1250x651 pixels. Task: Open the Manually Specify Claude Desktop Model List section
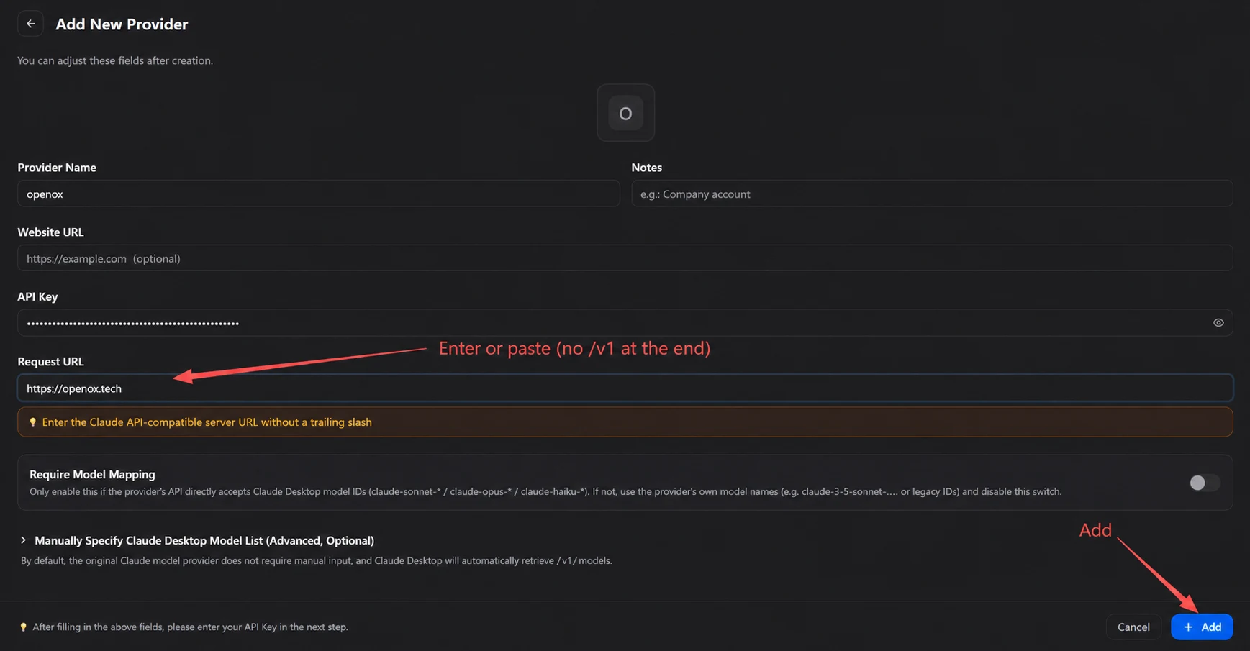204,540
